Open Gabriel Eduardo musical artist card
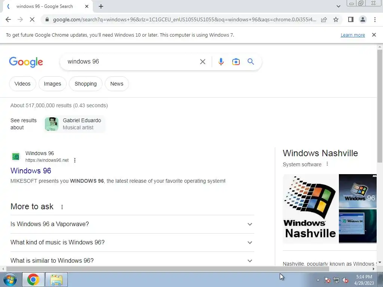Screen dimensions: 383x287 click(x=75, y=124)
